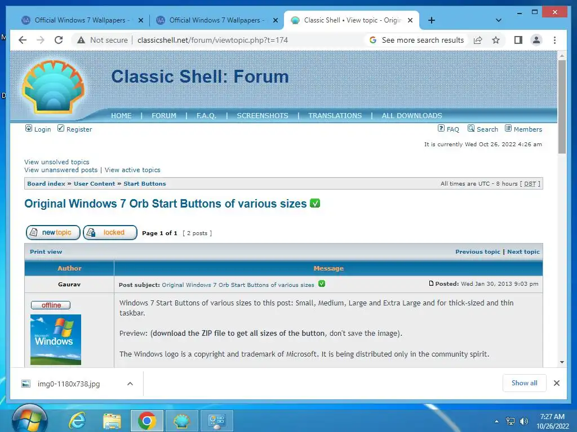Open the Windows Start orb
The width and height of the screenshot is (577, 432).
tap(29, 420)
